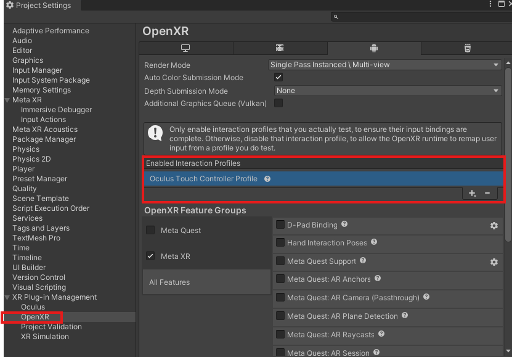Open Editor settings category
The image size is (512, 357).
[x=22, y=51]
